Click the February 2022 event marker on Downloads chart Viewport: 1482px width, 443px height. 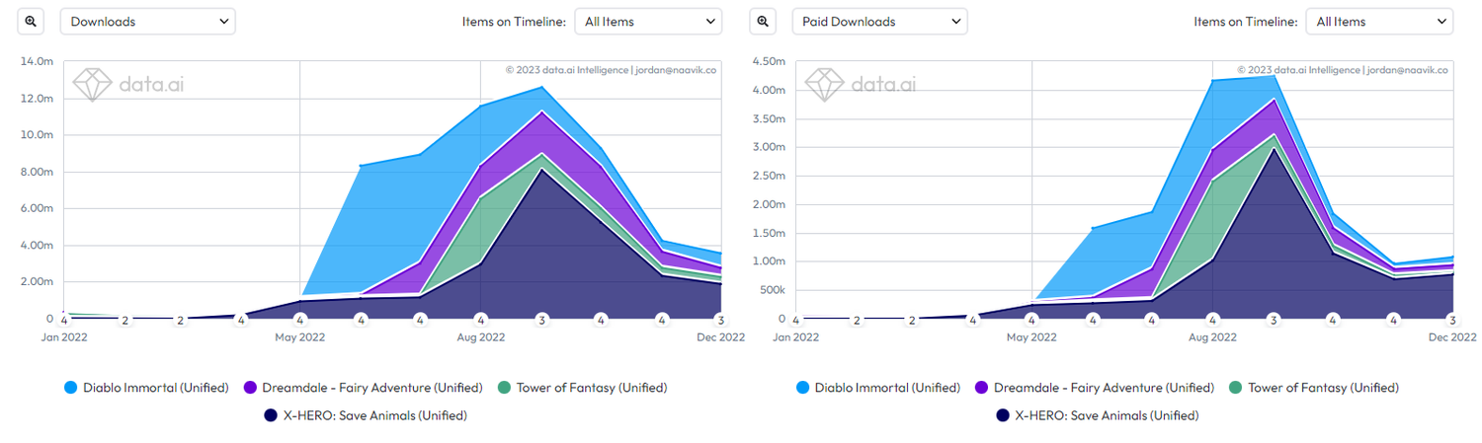pos(125,320)
